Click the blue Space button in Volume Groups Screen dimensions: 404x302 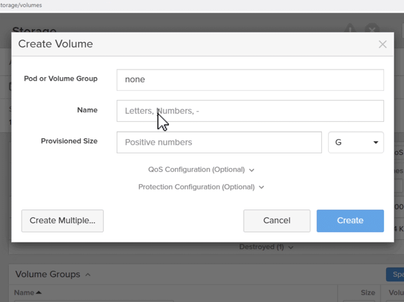tap(396, 274)
